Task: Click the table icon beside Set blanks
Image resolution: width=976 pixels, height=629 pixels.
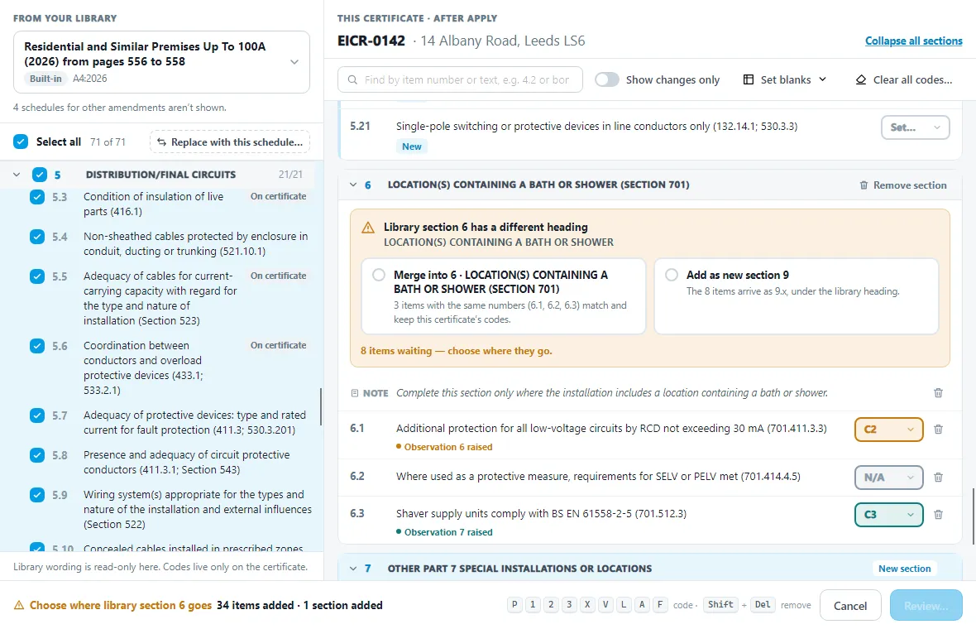Action: pos(749,79)
